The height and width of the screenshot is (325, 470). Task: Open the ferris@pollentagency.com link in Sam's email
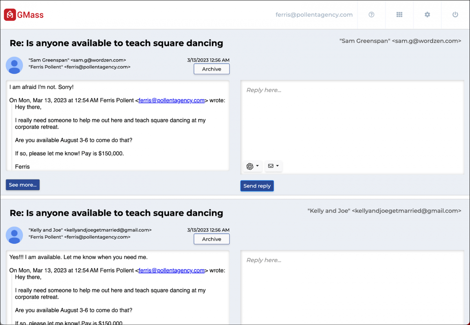171,100
